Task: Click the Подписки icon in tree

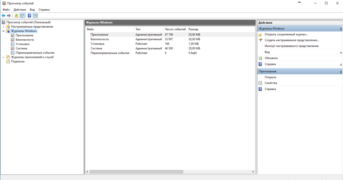Action: click(8, 61)
